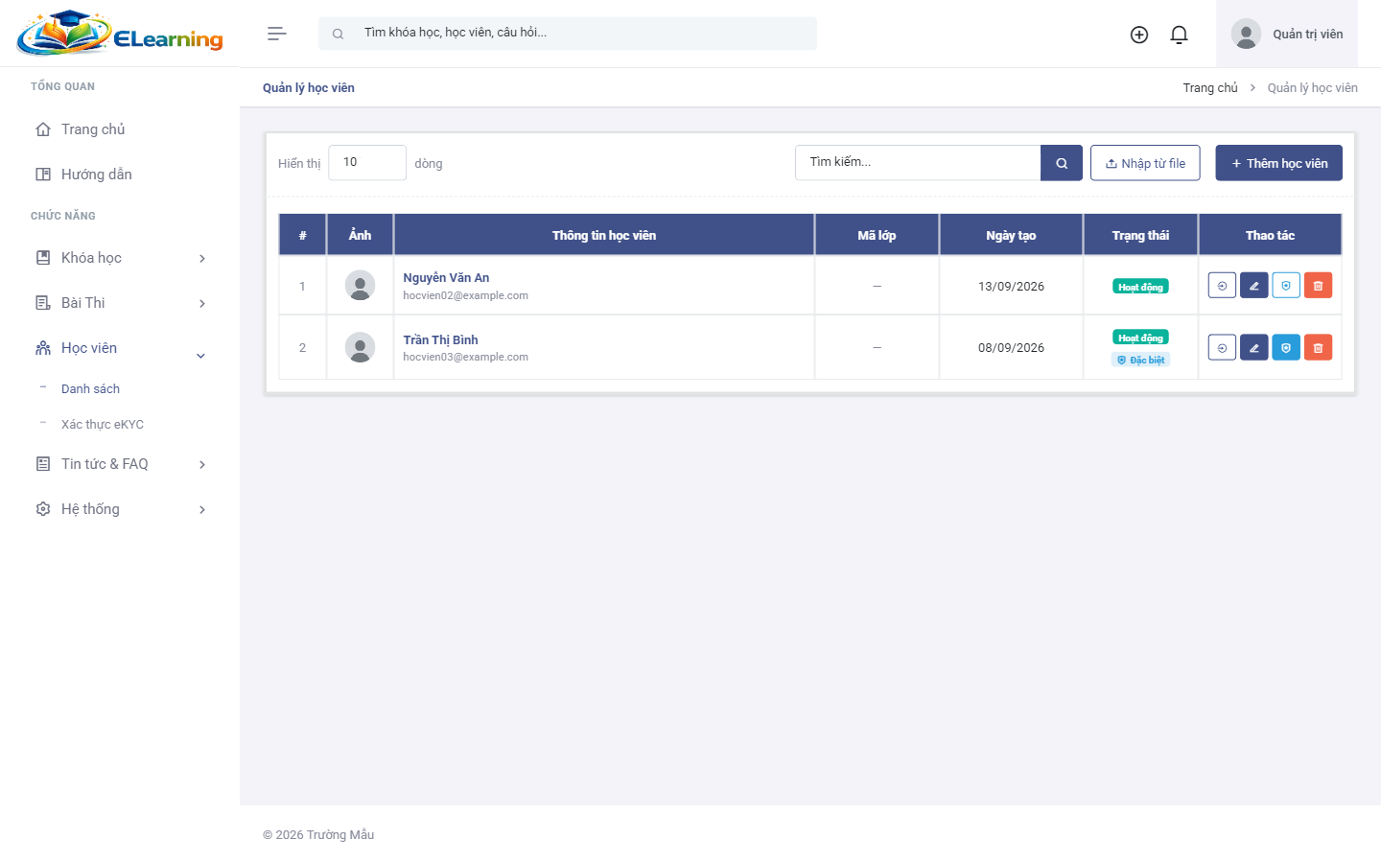Click the email hocvien02@example.com
1381x863 pixels.
point(465,295)
